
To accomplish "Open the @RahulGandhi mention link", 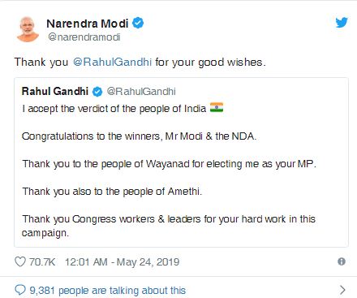I will pyautogui.click(x=112, y=62).
